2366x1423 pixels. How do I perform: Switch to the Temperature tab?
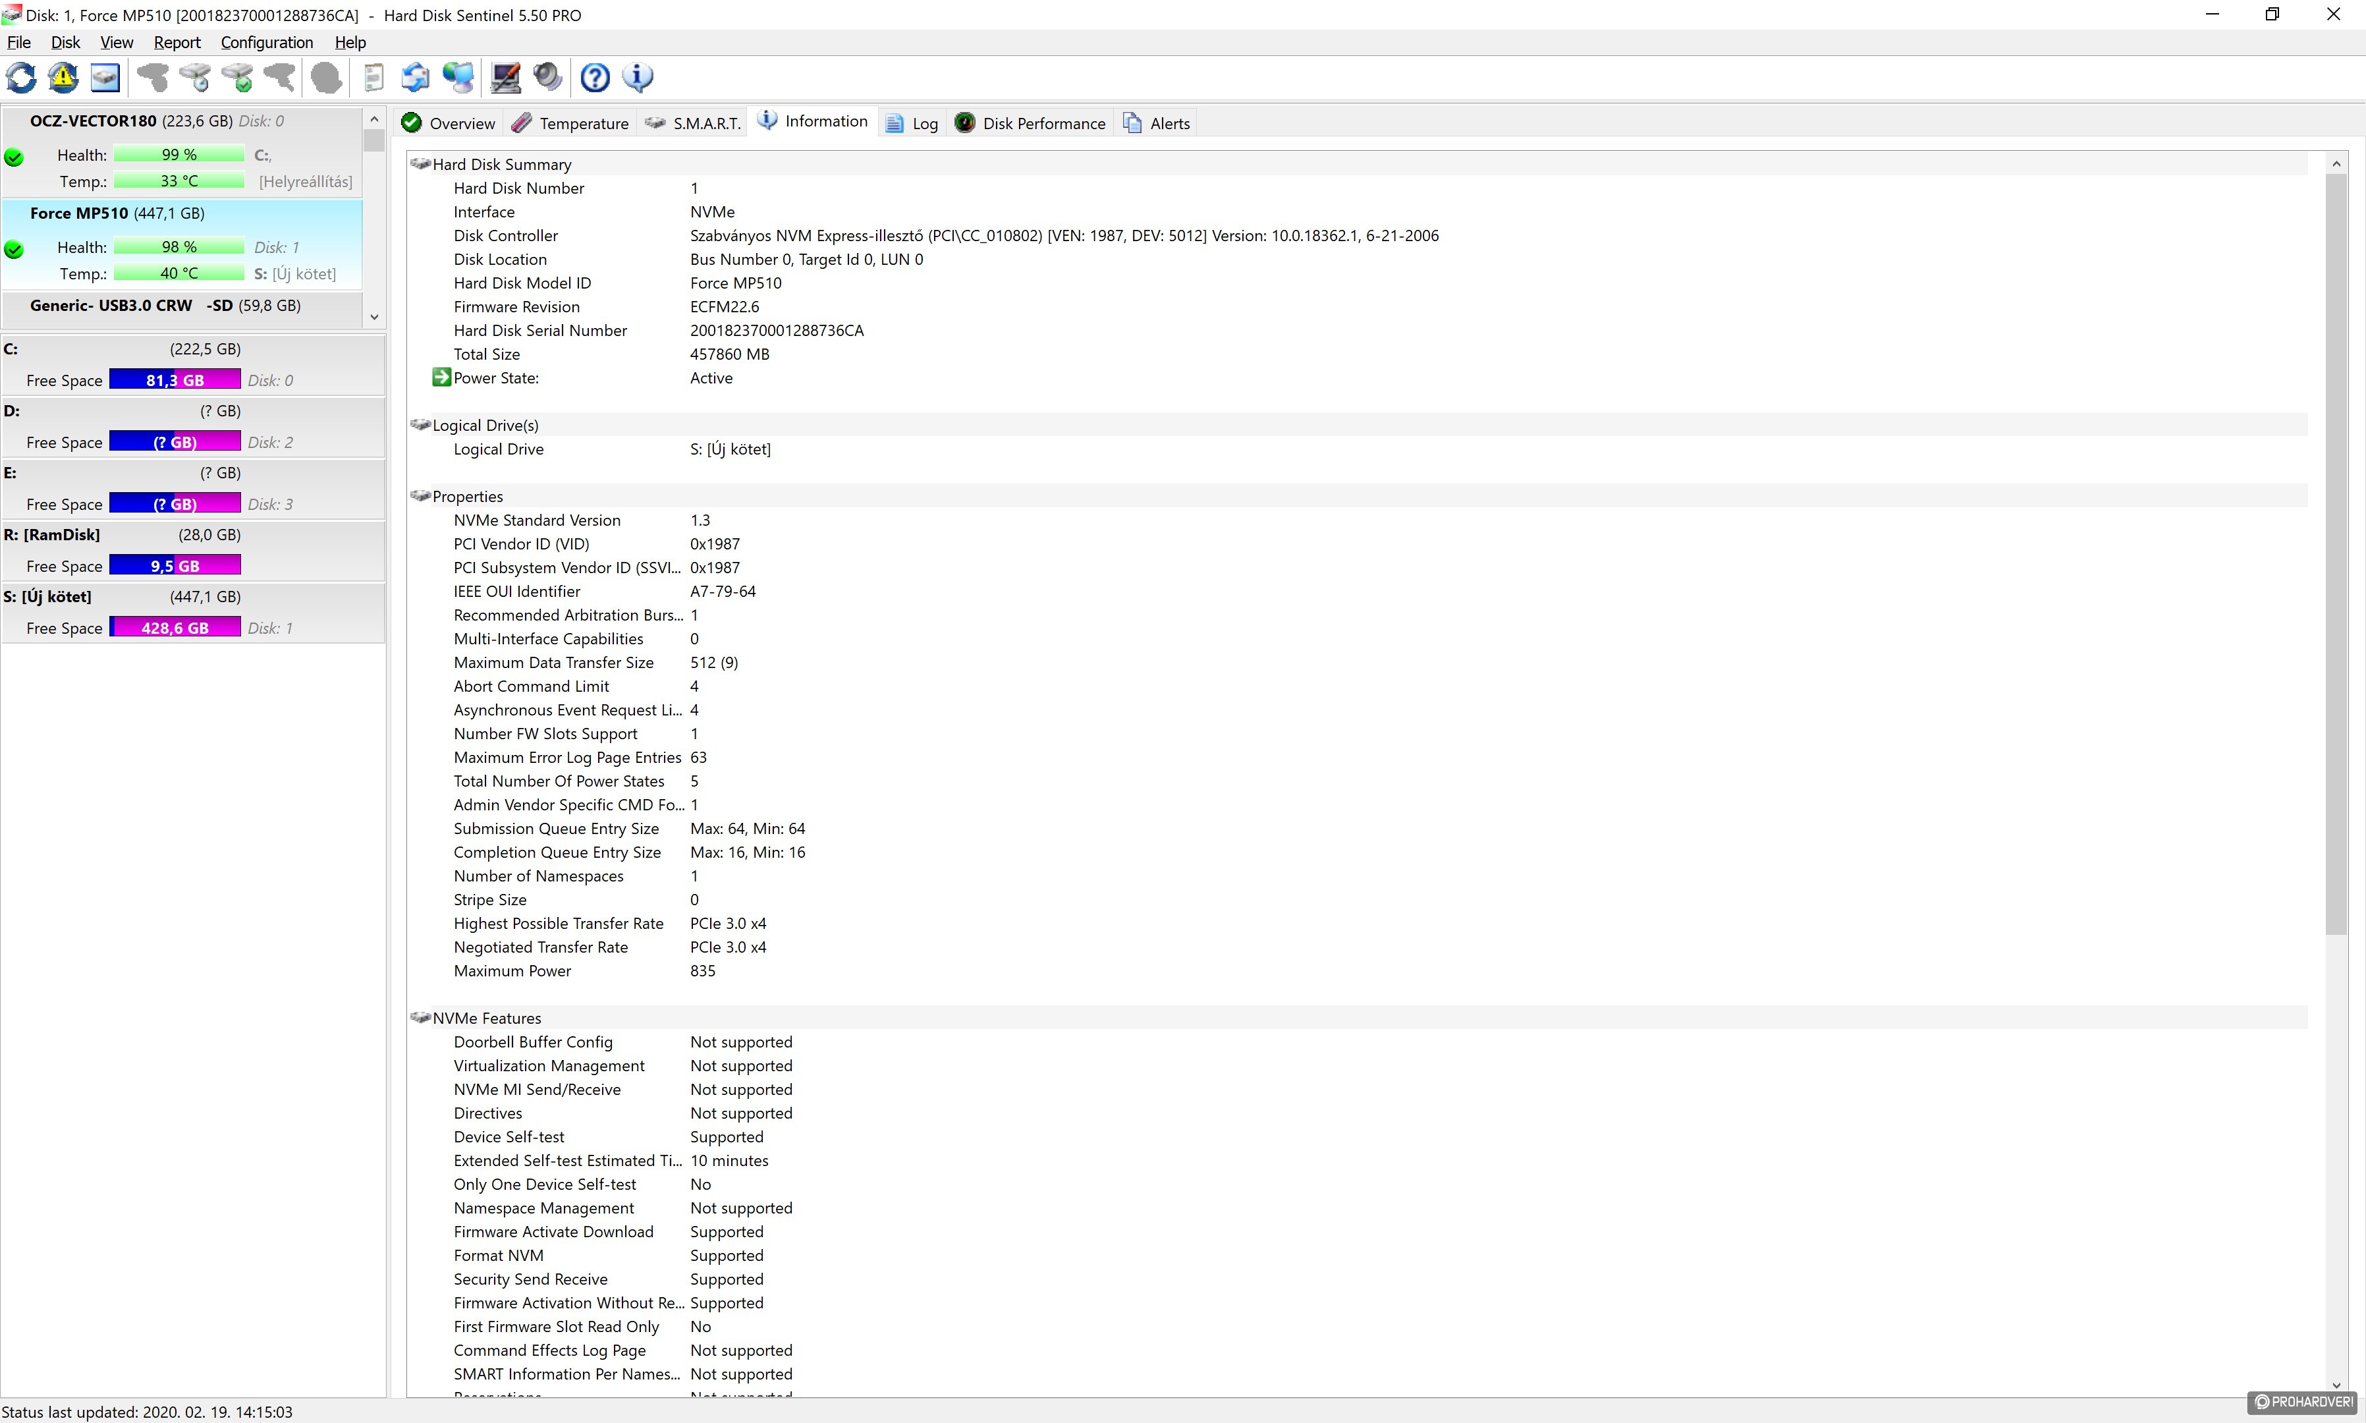tap(570, 123)
